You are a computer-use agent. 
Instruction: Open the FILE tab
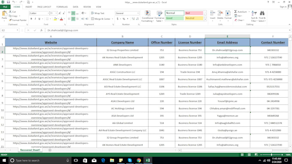tap(5, 7)
